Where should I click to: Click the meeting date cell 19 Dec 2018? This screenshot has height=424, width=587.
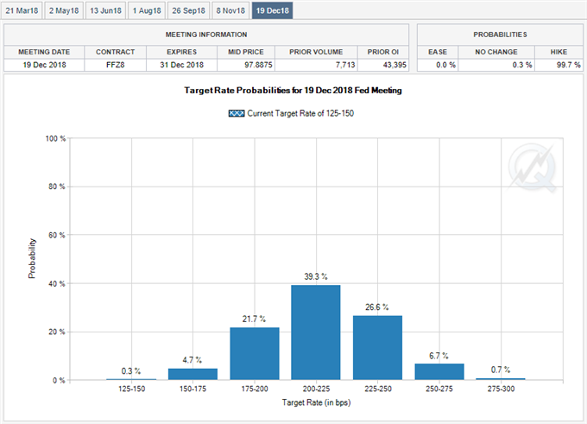44,65
